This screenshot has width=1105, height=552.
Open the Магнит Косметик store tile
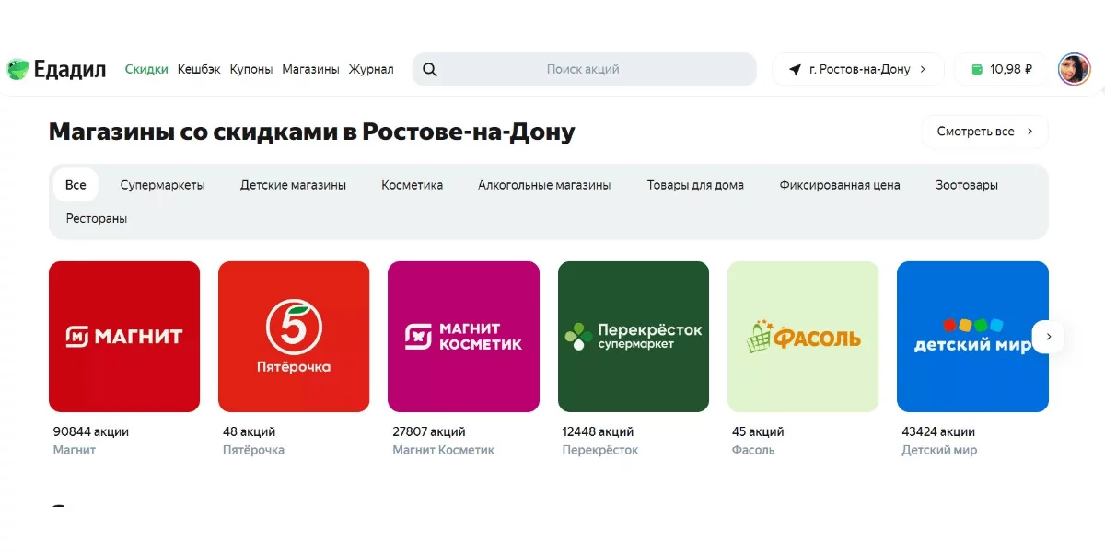coord(463,337)
